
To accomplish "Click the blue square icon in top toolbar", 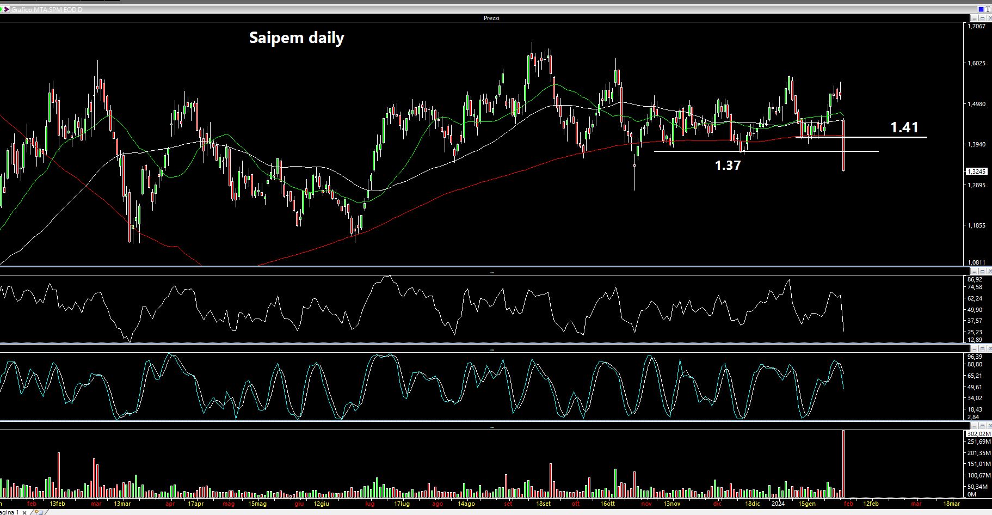I will 981,9.
